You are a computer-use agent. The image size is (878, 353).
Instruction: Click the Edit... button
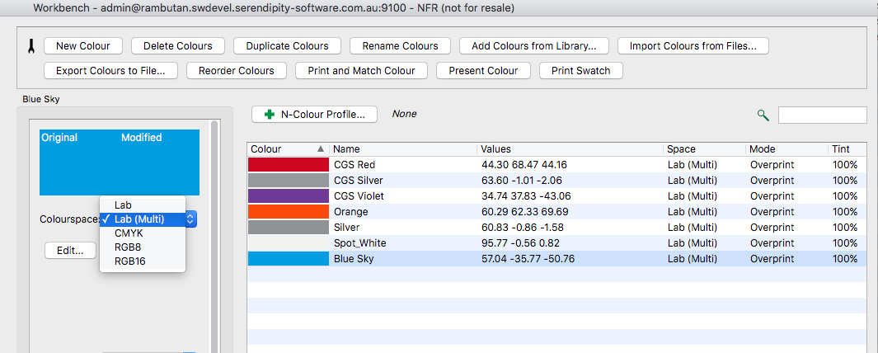click(70, 251)
